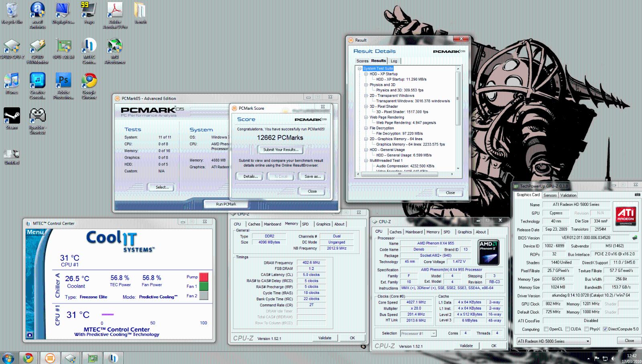The width and height of the screenshot is (642, 364).
Task: Collapse the System Test Suite tree node
Action: click(x=360, y=68)
